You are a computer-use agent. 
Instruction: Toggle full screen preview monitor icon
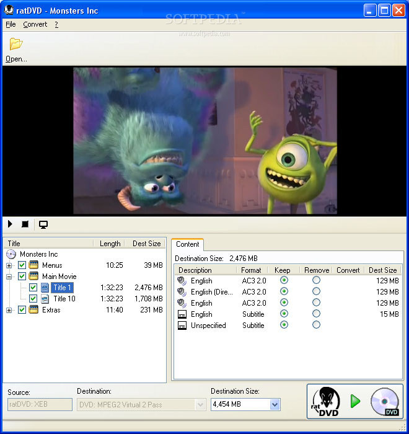coord(43,224)
